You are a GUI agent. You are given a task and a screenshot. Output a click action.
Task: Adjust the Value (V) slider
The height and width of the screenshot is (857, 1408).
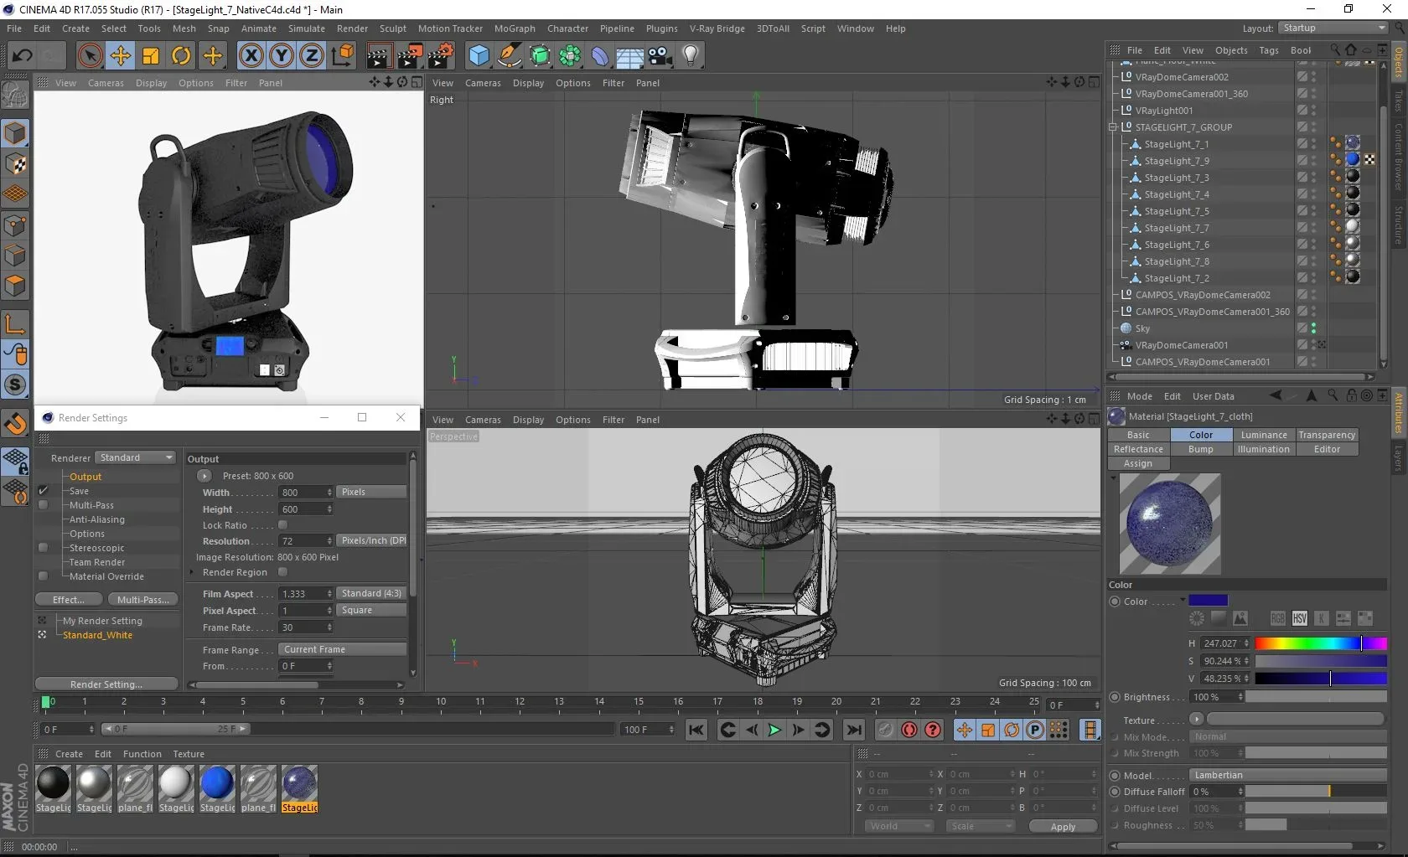pyautogui.click(x=1321, y=679)
